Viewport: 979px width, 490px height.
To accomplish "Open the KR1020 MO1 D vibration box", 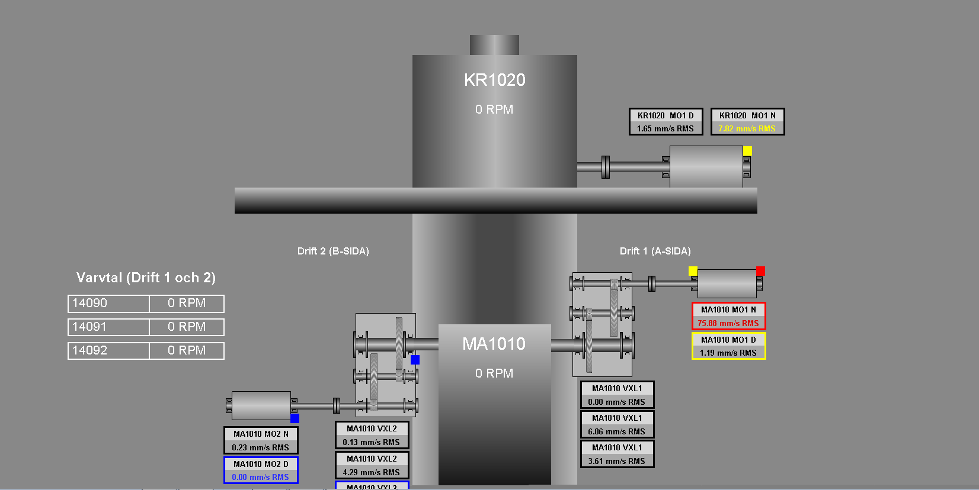I will (666, 122).
